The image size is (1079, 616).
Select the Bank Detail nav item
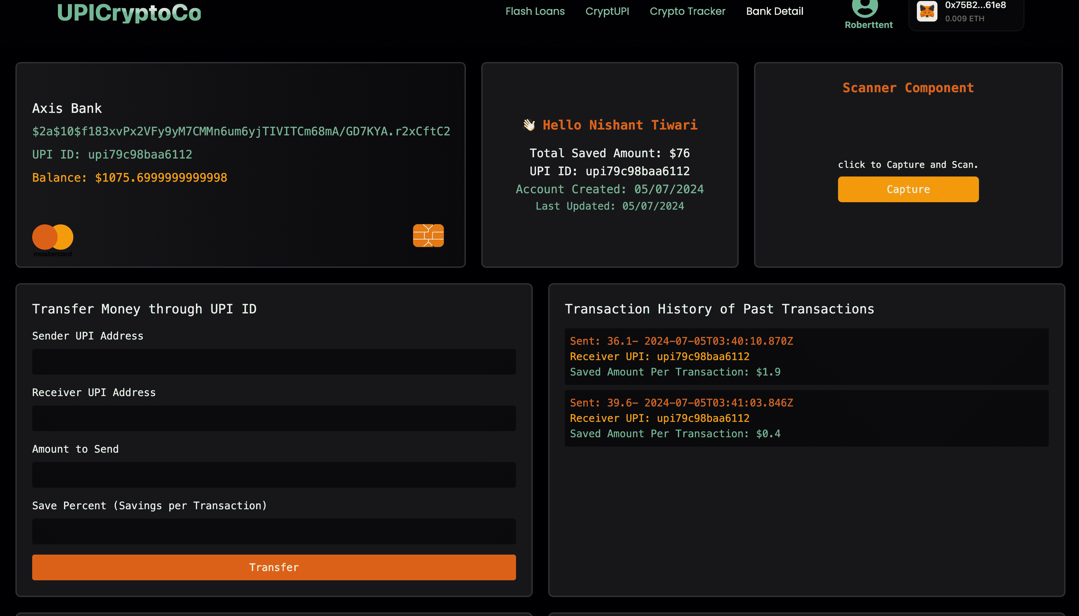(x=774, y=12)
